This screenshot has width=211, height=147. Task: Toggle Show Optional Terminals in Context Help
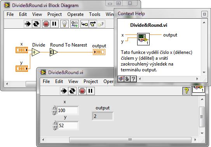point(121,79)
